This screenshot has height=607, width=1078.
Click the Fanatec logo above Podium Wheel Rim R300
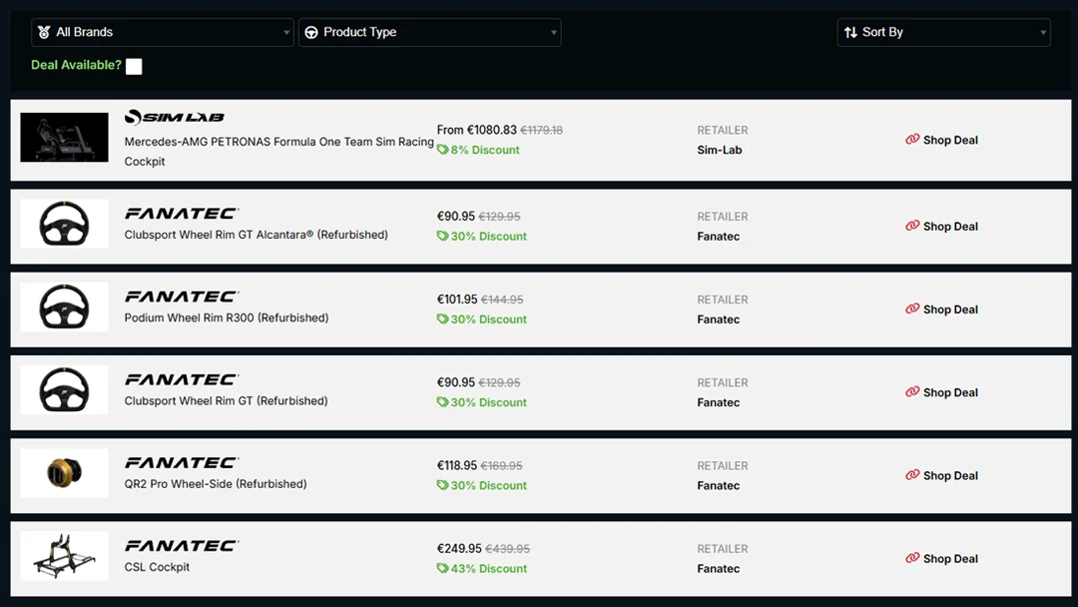[x=182, y=297]
